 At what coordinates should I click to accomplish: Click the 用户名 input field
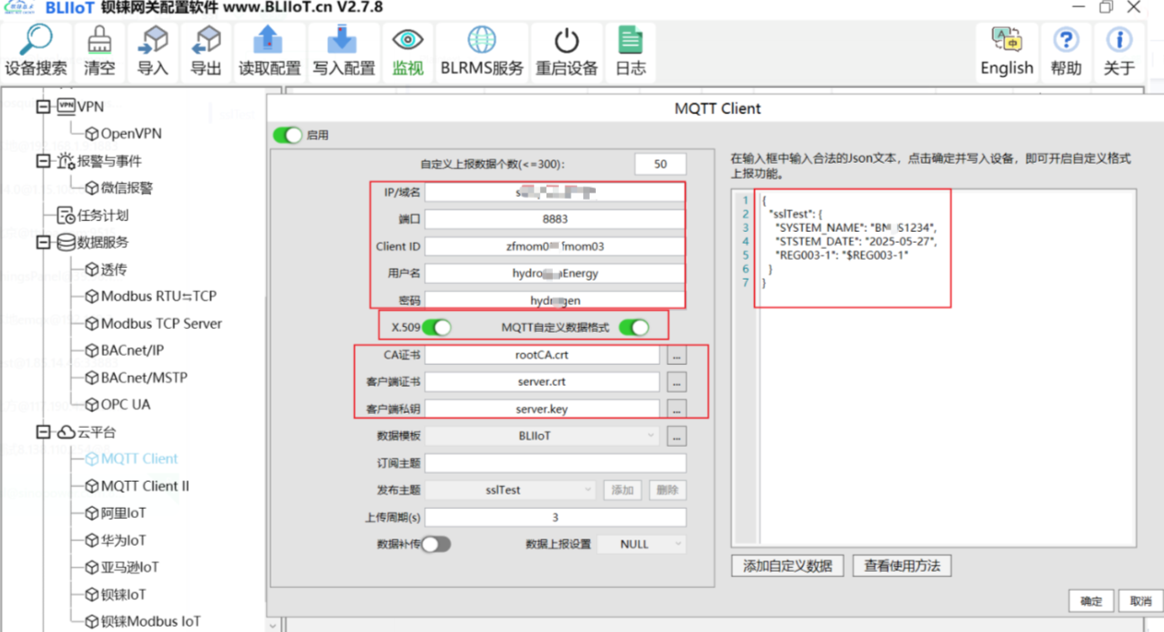tap(555, 273)
